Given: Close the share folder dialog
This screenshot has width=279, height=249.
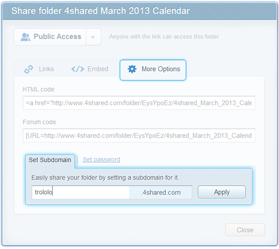Looking at the screenshot, I should [245, 230].
